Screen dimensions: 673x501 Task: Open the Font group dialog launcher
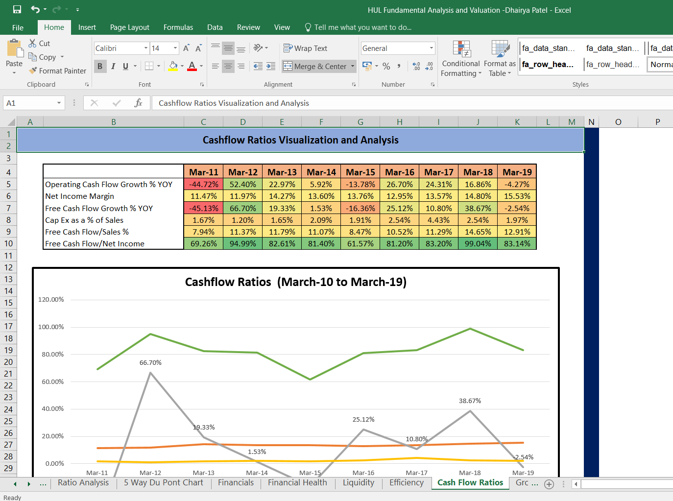point(202,85)
